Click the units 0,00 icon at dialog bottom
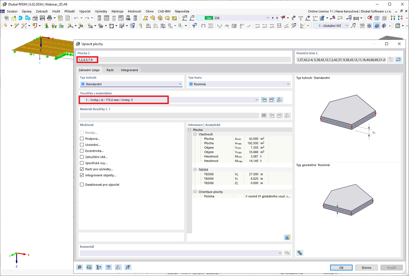This screenshot has height=276, width=409. pyautogui.click(x=89, y=267)
